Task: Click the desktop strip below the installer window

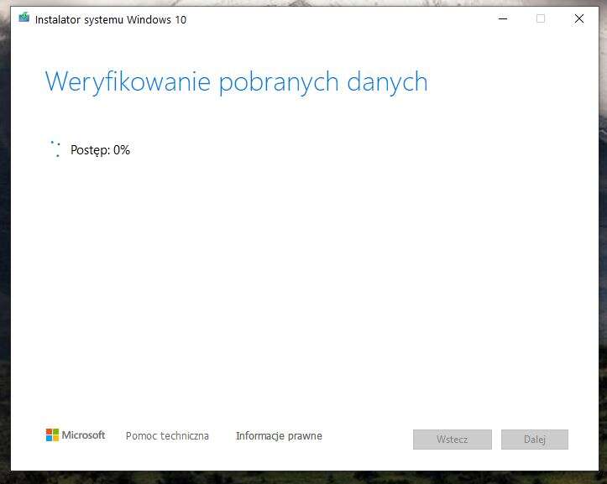Action: 302,478
